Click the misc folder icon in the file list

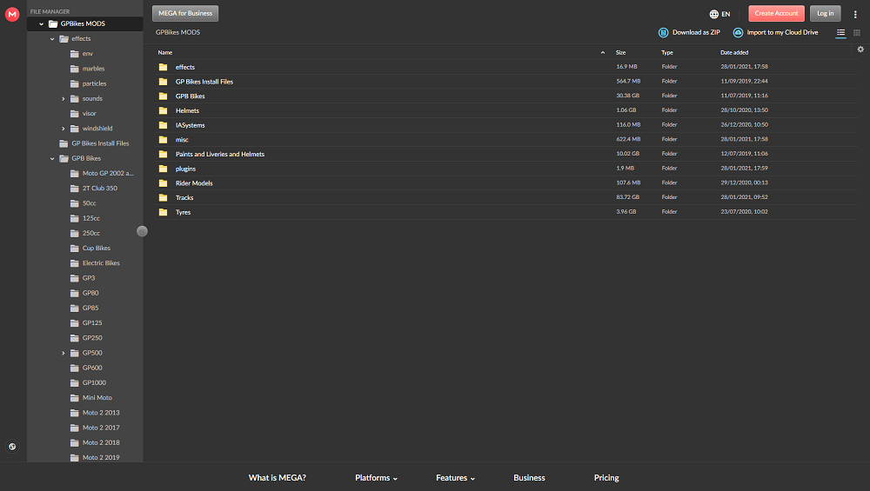(x=164, y=140)
